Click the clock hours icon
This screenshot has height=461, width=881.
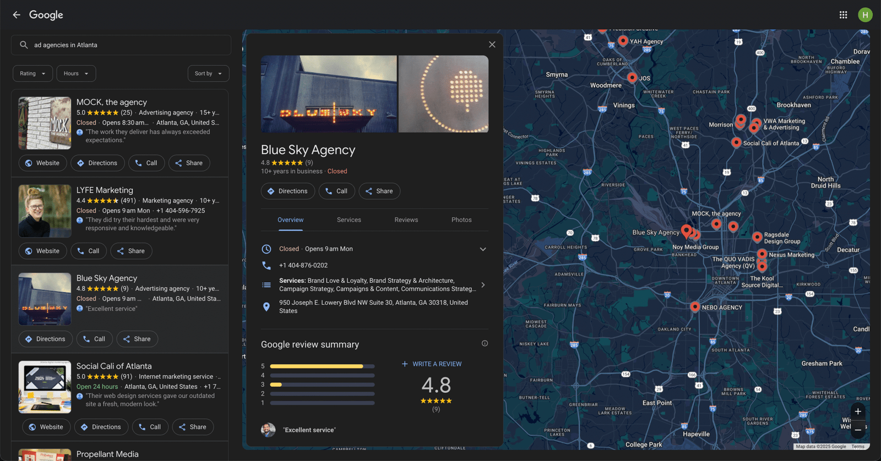[x=267, y=249]
